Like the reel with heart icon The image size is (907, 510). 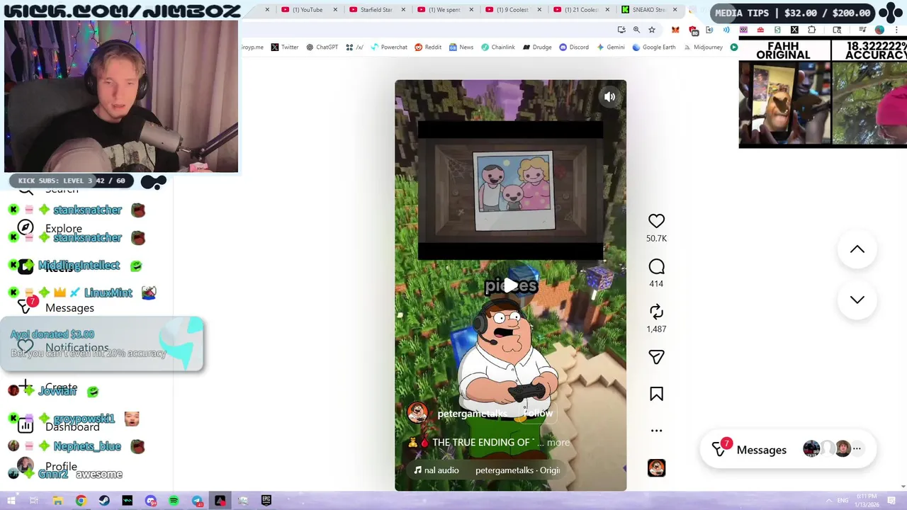click(x=656, y=221)
